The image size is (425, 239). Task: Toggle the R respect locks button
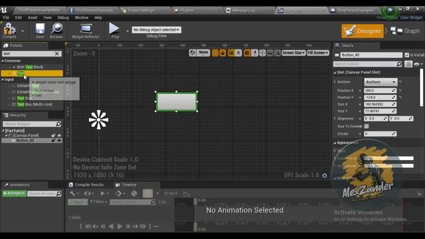238,53
